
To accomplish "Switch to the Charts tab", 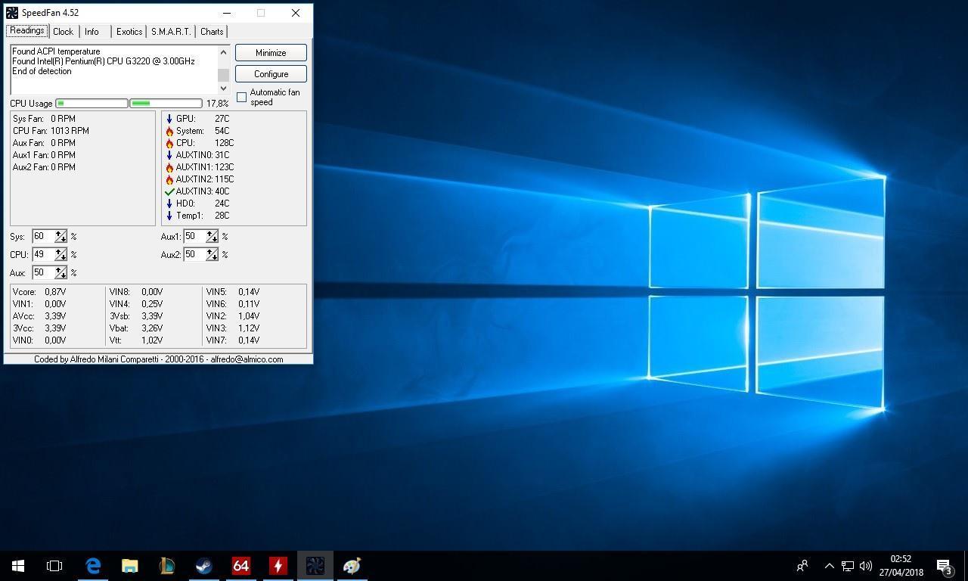I will (212, 32).
